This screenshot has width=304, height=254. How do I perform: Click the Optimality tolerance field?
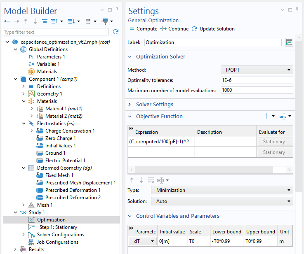pyautogui.click(x=257, y=80)
